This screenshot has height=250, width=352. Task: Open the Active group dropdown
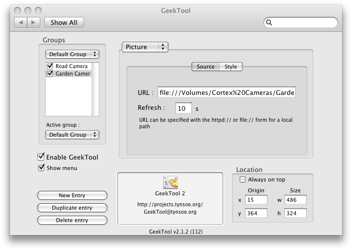click(x=72, y=135)
